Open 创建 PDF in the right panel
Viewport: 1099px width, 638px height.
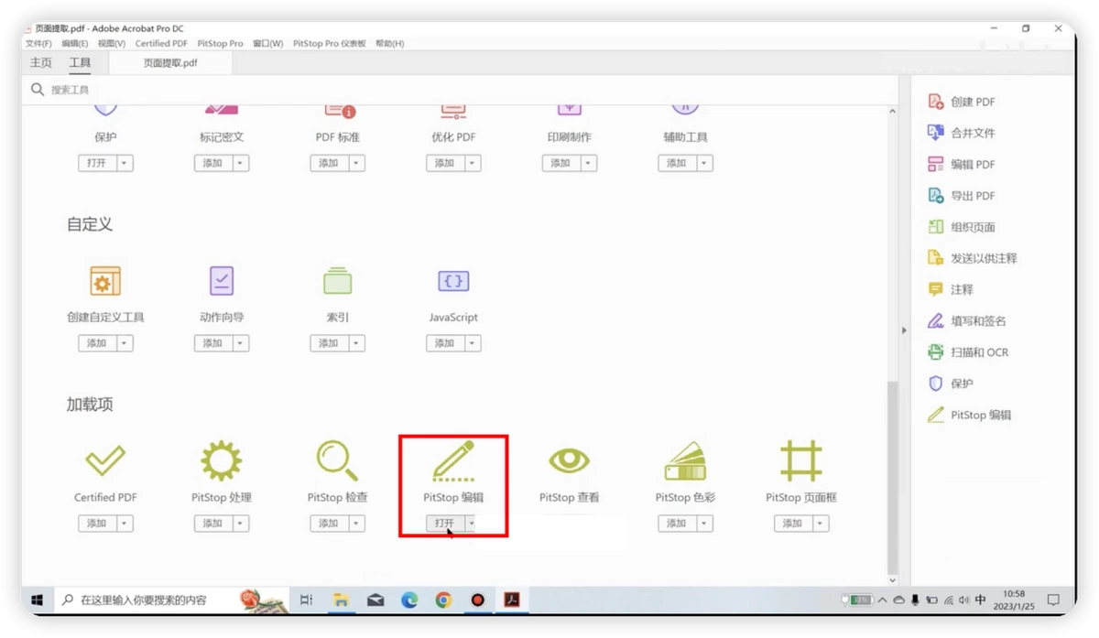(x=962, y=102)
